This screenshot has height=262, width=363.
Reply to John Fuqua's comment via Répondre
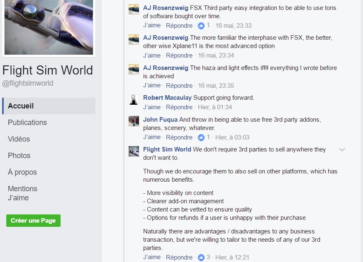coord(179,137)
